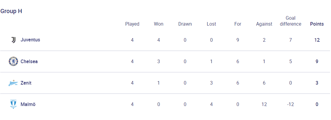Click the Lost column header
331x120 pixels.
[211, 24]
